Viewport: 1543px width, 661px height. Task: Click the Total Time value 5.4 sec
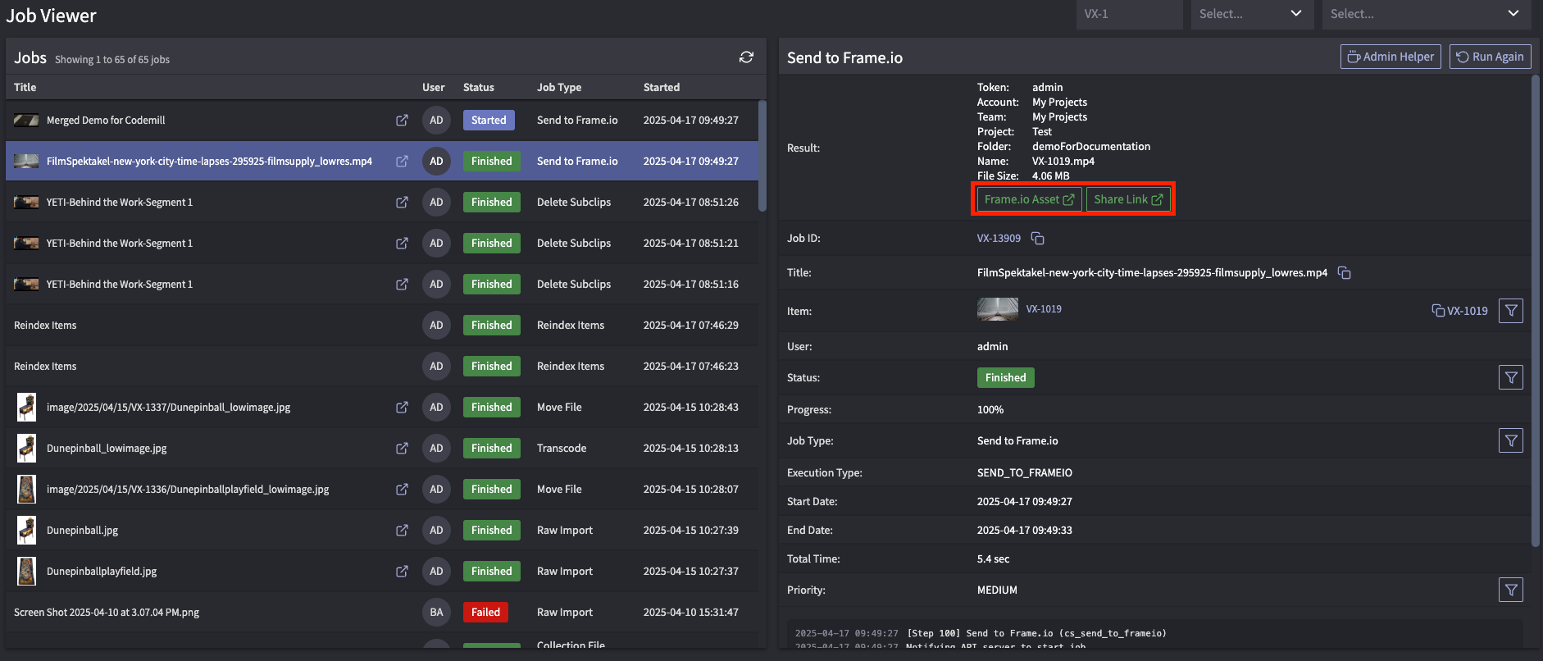tap(993, 558)
